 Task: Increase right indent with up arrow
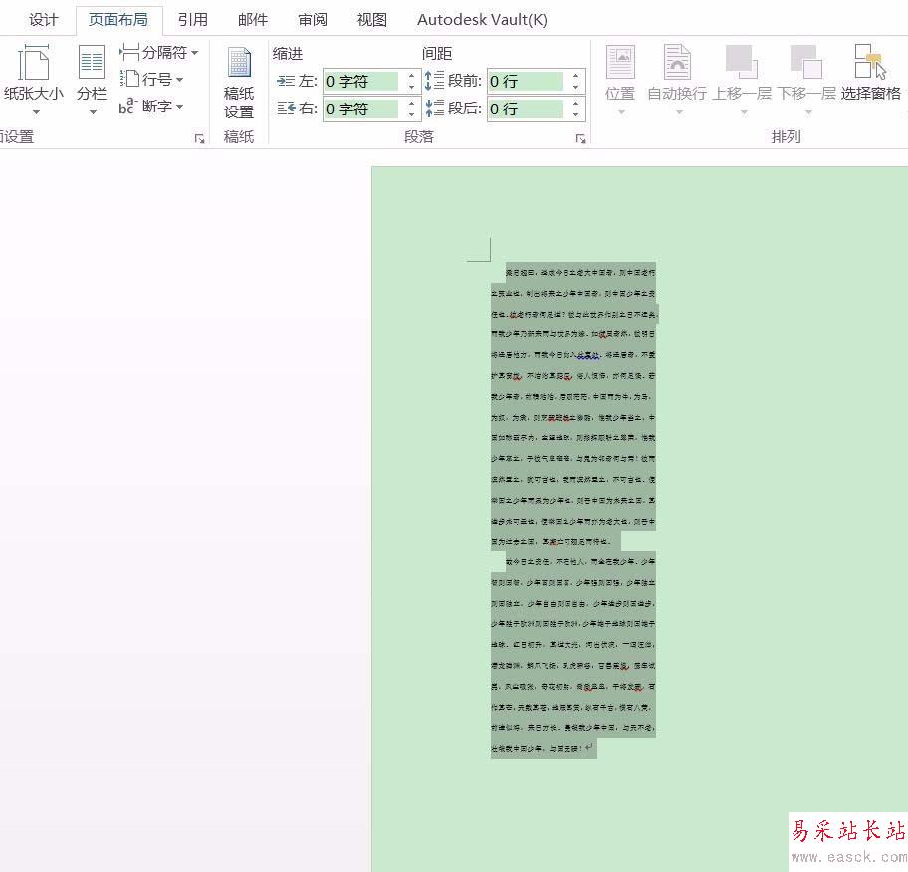point(412,104)
